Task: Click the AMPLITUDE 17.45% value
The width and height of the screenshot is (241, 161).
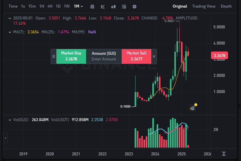Action: point(19,23)
